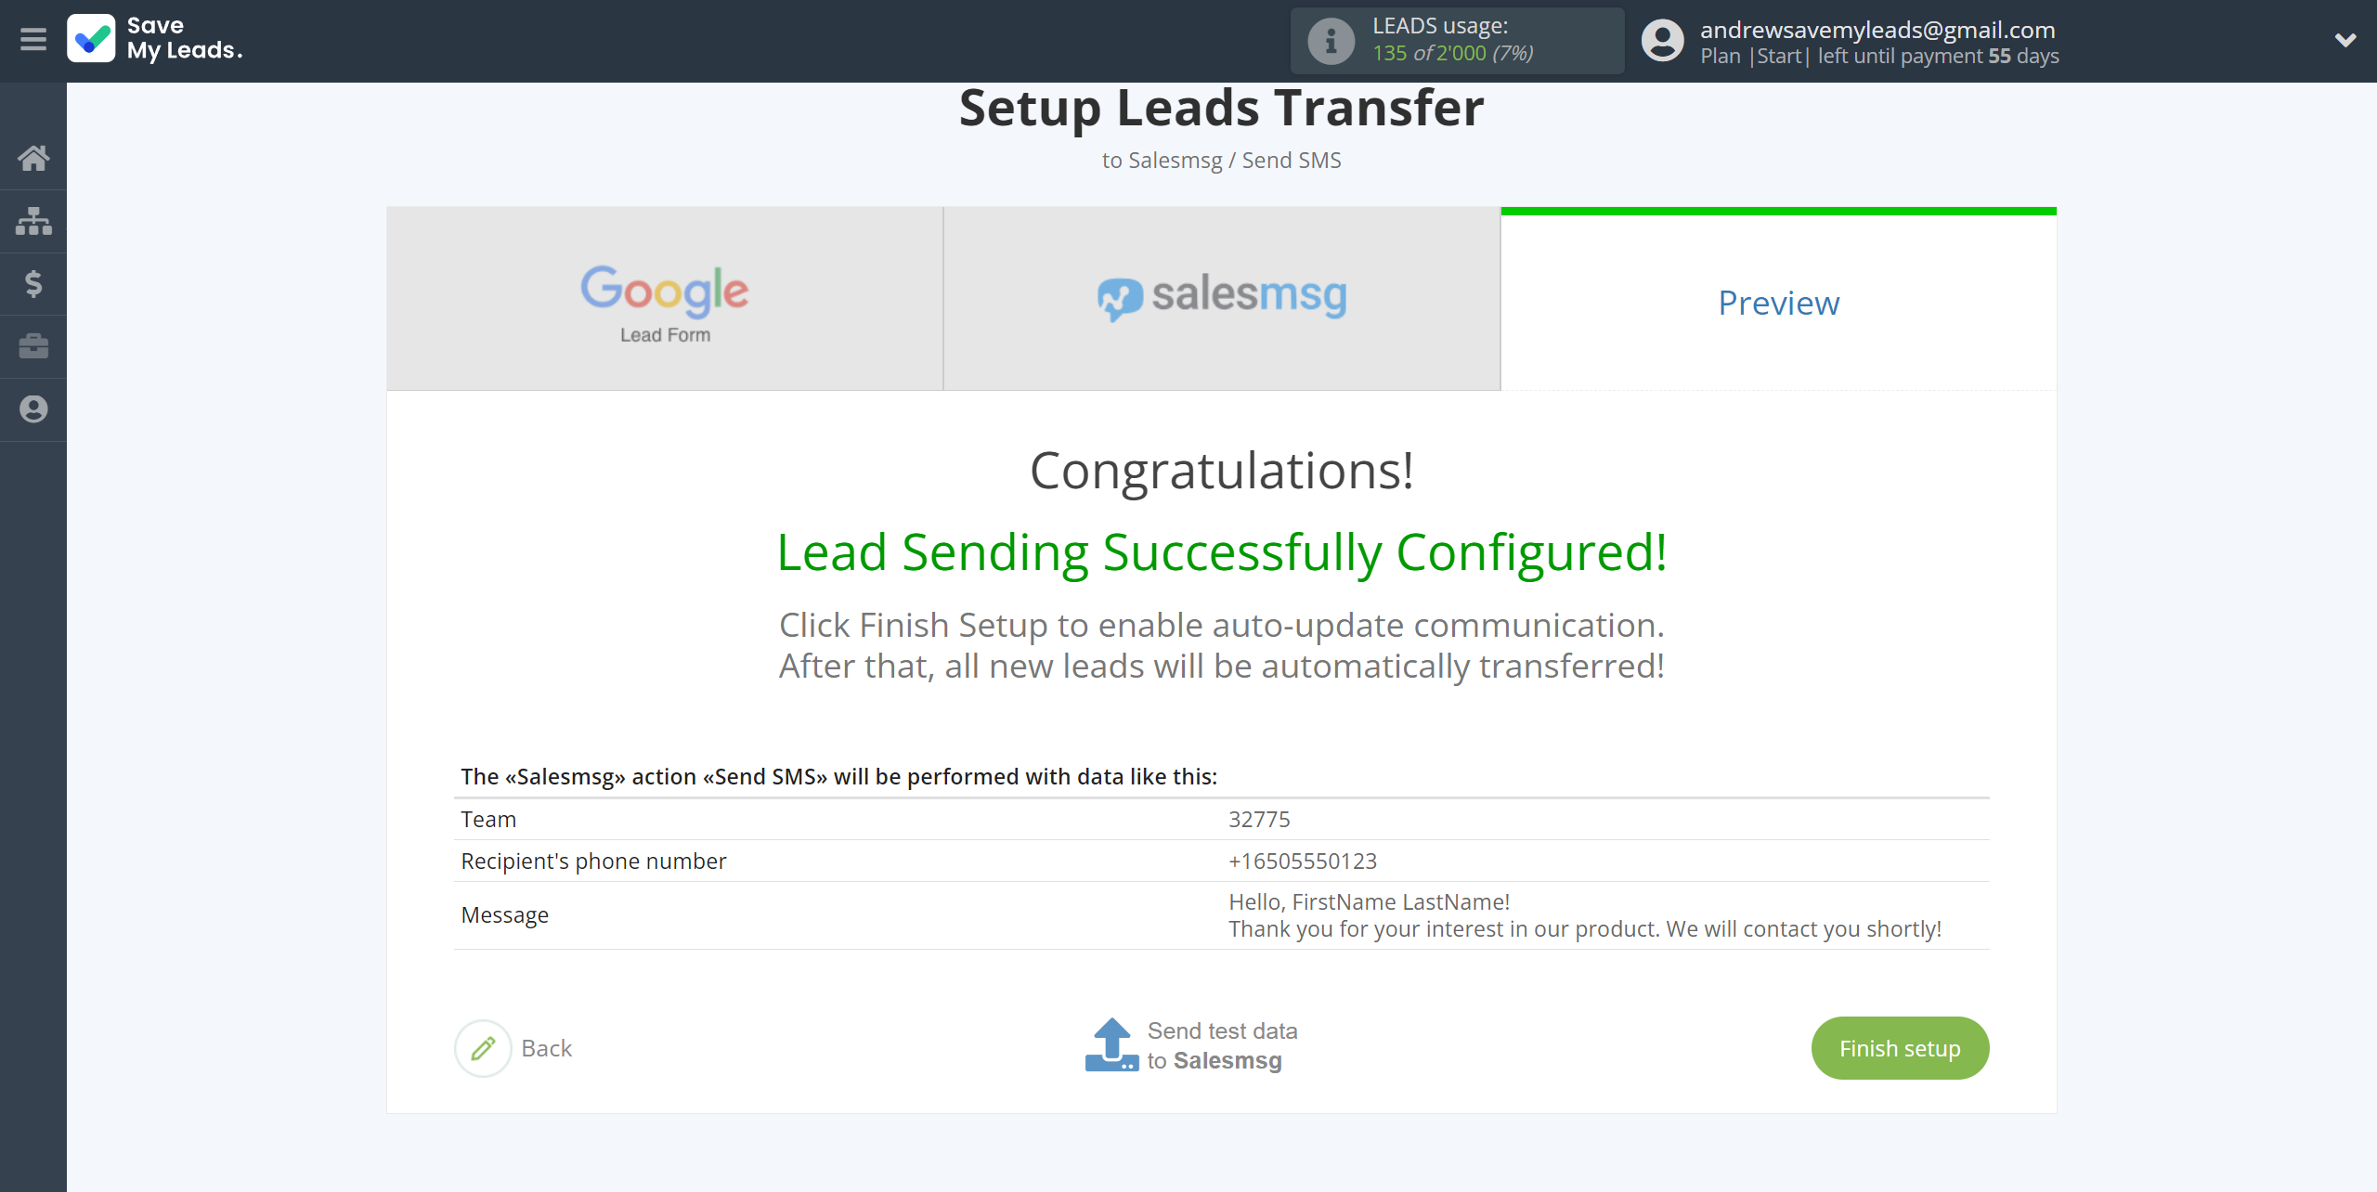
Task: Click the Preview tab label
Action: coord(1778,301)
